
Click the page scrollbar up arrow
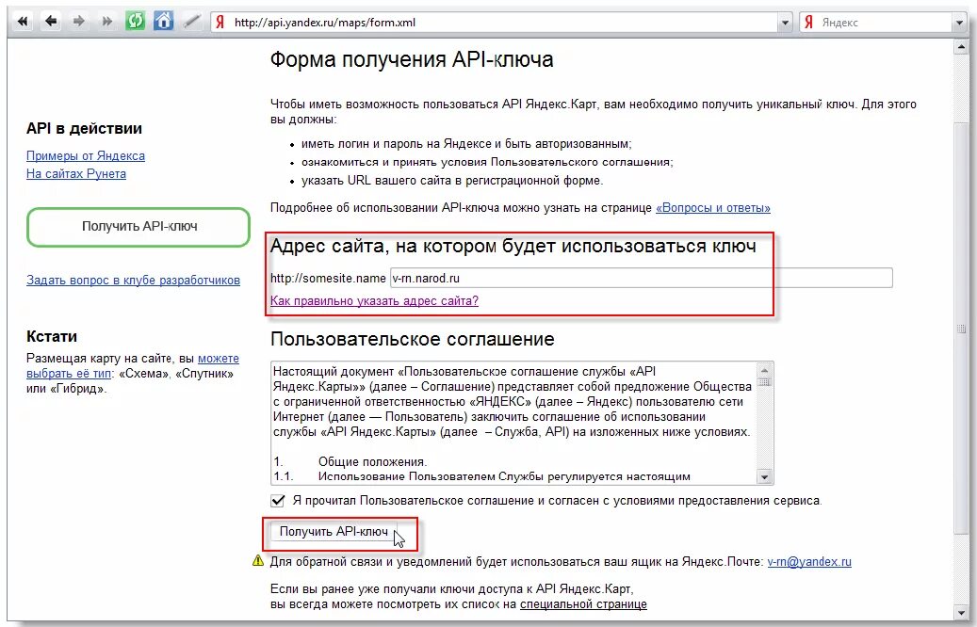(x=959, y=47)
